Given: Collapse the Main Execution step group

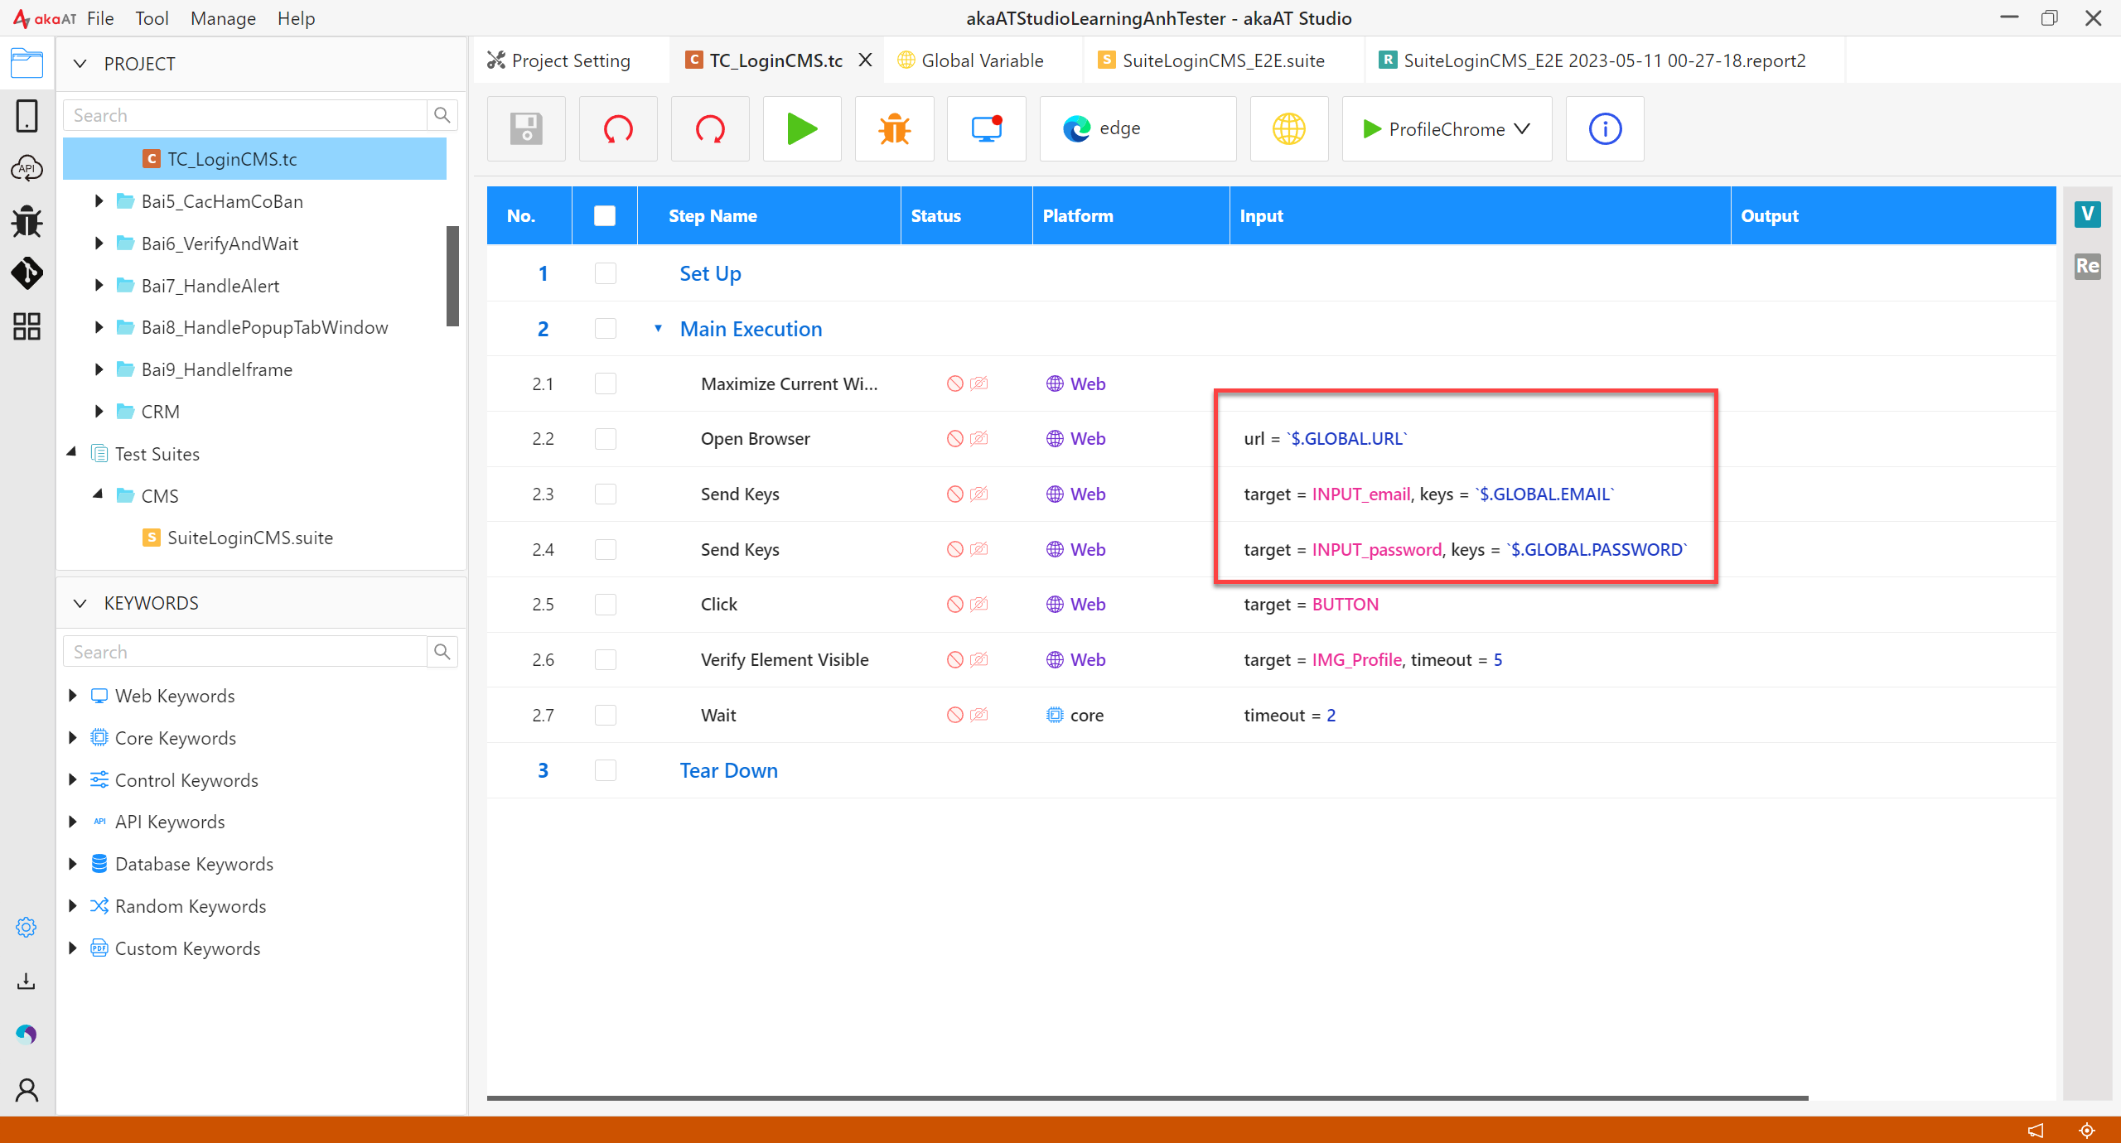Looking at the screenshot, I should [658, 329].
